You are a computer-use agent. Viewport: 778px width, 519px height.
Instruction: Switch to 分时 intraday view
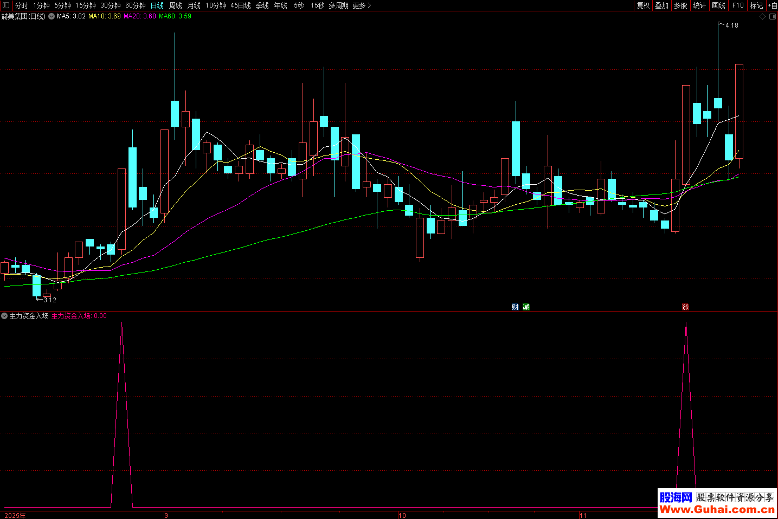click(x=22, y=5)
